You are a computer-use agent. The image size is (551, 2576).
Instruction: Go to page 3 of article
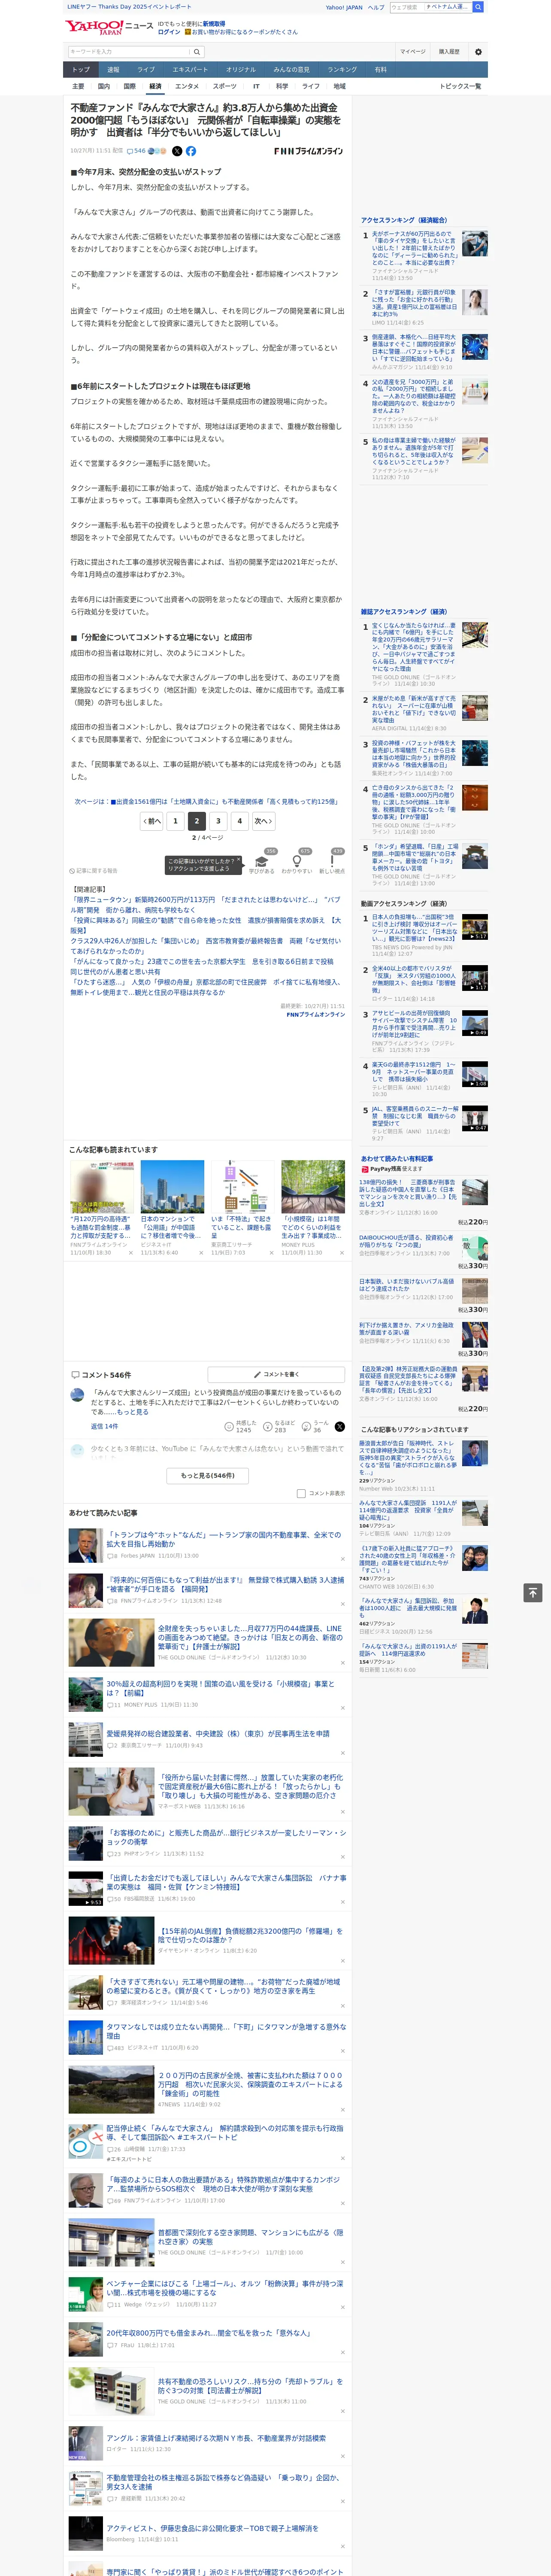(218, 821)
